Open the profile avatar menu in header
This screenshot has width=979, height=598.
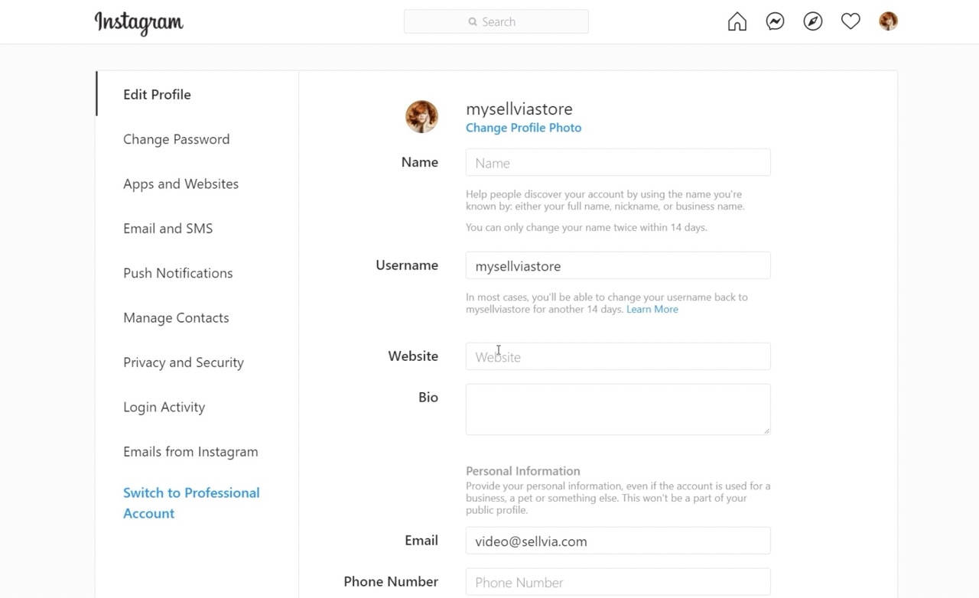888,21
